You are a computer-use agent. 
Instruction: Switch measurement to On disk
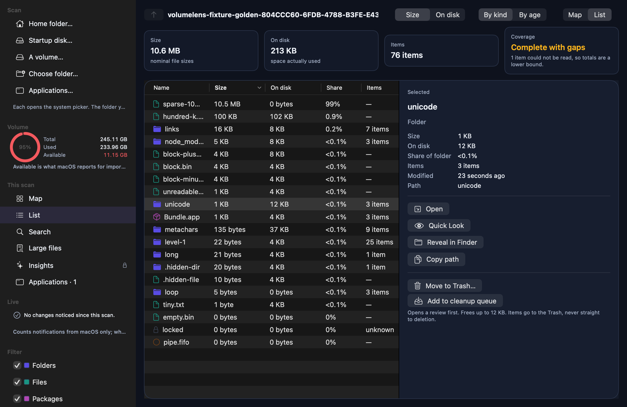tap(447, 15)
